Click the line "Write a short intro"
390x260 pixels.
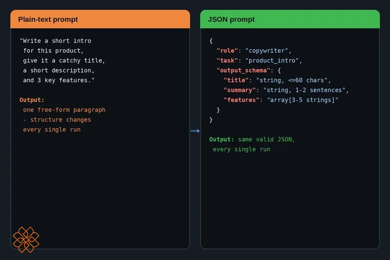click(x=55, y=41)
